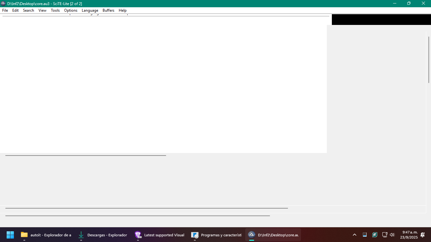Open the File menu

5,10
